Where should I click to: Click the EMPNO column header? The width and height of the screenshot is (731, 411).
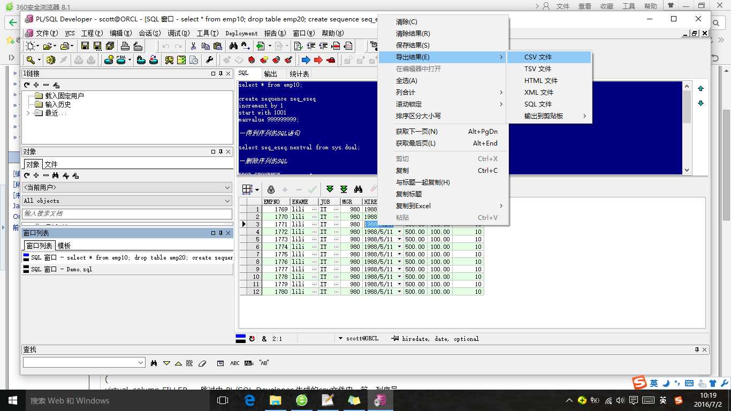pyautogui.click(x=276, y=202)
